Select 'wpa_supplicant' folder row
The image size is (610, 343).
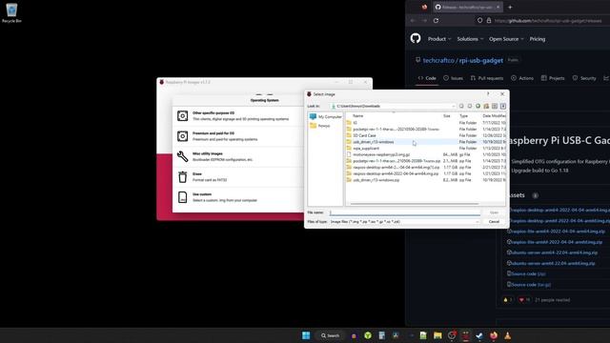pos(425,149)
